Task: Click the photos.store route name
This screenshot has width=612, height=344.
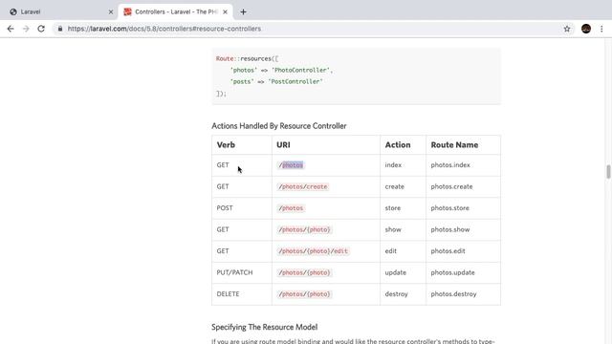Action: tap(450, 208)
